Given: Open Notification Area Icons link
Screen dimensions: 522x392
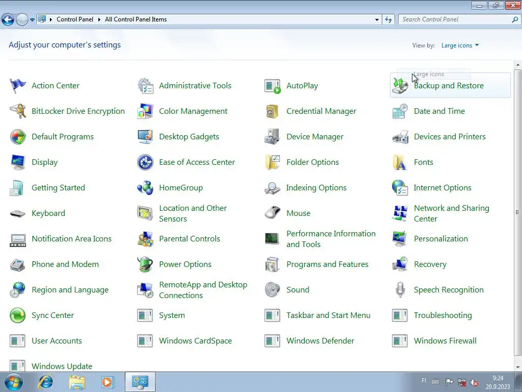Looking at the screenshot, I should 71,239.
